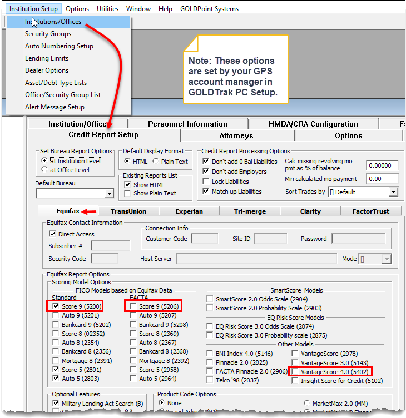Select the Equifax bureau tab
406x418 pixels.
click(68, 211)
